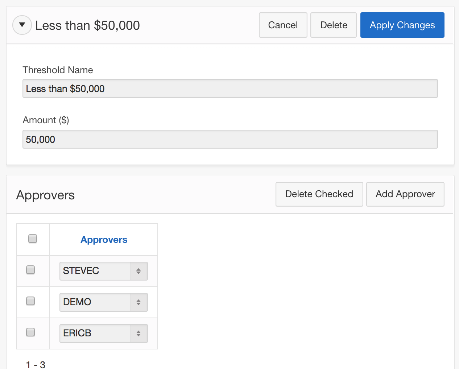
Task: Click the Delete Checked button
Action: click(x=319, y=194)
